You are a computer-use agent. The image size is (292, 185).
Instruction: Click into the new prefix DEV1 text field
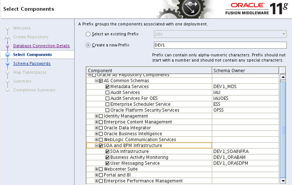[220, 45]
